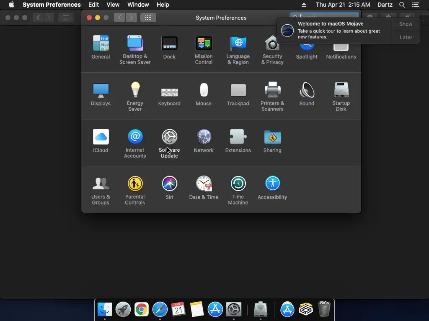
Task: Open Google Chrome from the Dock
Action: (142, 309)
